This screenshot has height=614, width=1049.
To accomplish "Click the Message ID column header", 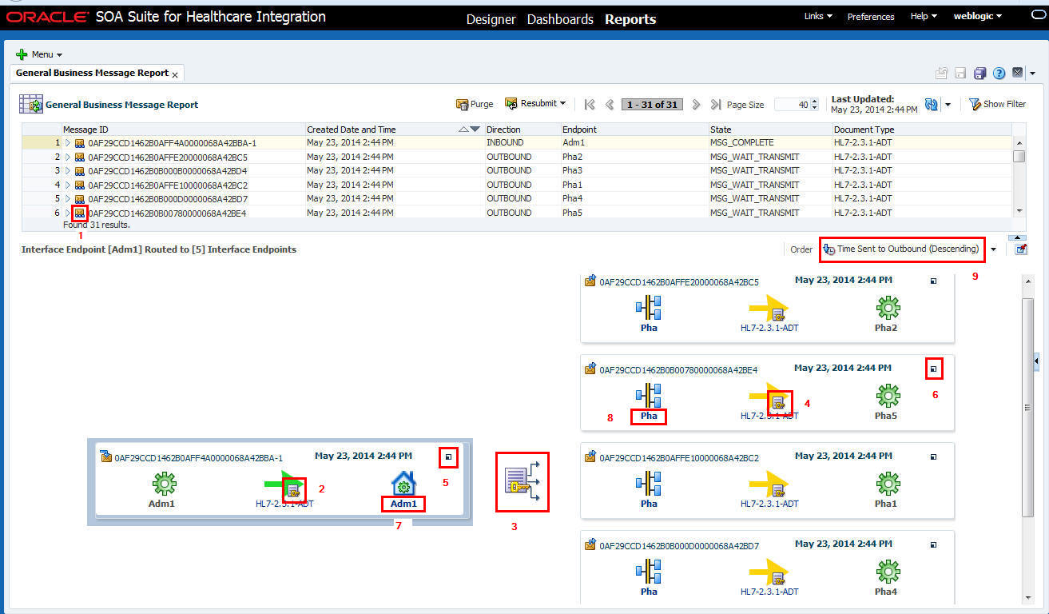I will coord(183,130).
